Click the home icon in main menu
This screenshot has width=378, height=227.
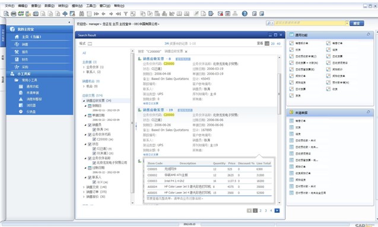[17, 37]
